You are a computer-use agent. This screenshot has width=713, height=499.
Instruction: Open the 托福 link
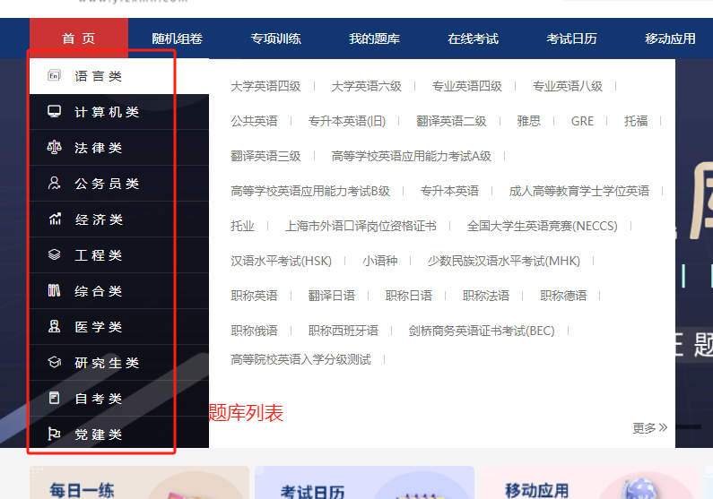tap(636, 121)
